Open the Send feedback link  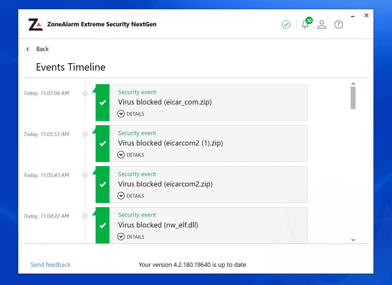click(50, 265)
